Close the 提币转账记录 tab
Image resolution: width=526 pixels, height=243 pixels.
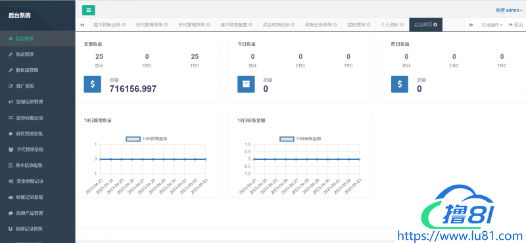point(124,25)
